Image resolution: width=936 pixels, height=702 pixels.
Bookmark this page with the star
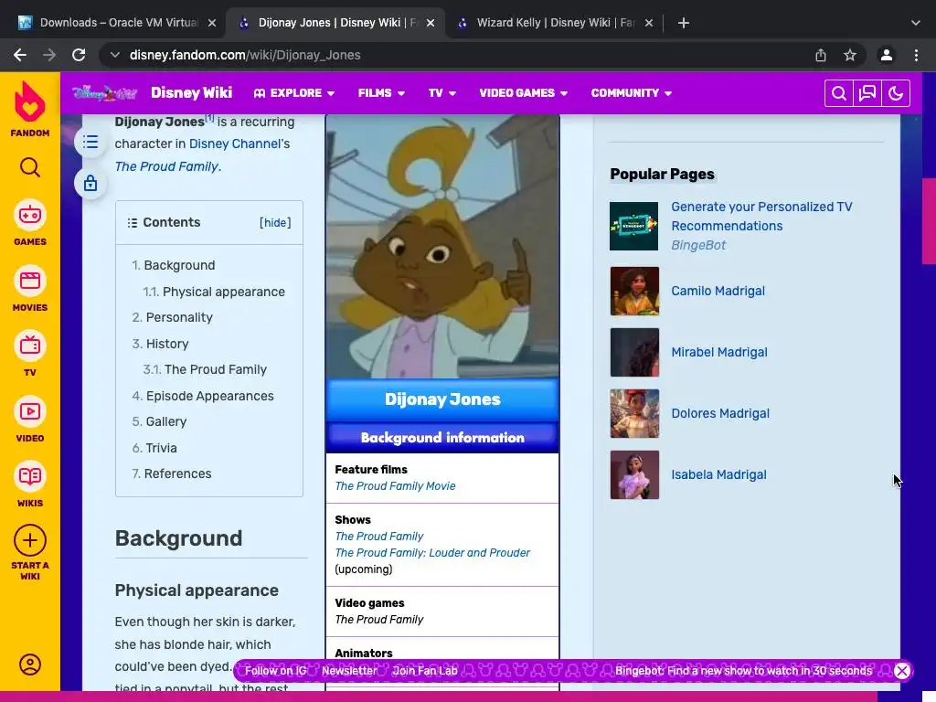point(850,55)
